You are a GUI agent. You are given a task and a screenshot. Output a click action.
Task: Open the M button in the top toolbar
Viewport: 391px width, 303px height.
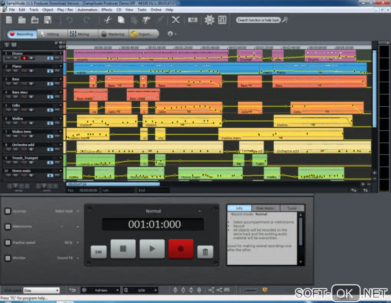coord(192,20)
